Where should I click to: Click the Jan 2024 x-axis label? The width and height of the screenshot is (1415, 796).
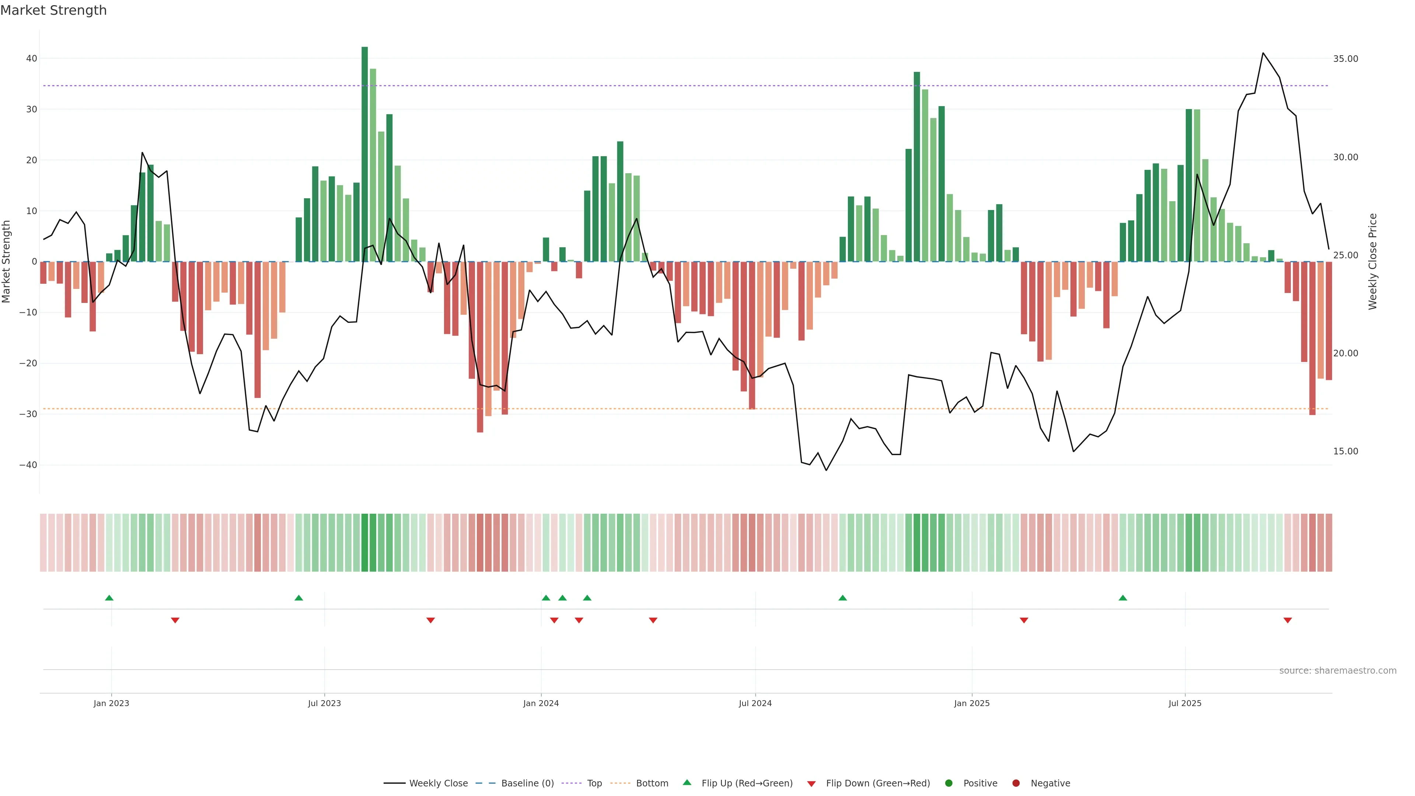541,703
